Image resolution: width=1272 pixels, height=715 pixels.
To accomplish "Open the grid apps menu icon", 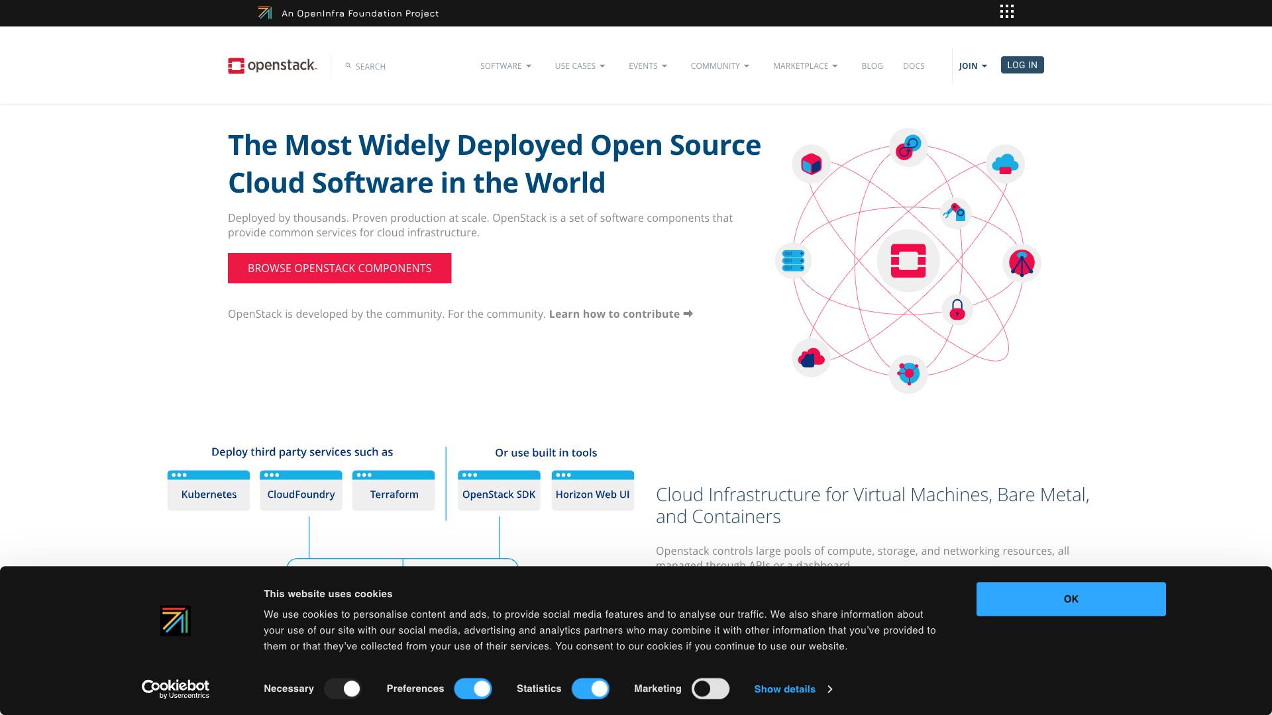I will pyautogui.click(x=1006, y=11).
